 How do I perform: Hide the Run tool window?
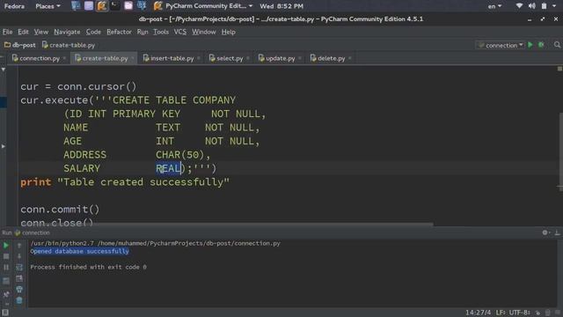pos(557,232)
